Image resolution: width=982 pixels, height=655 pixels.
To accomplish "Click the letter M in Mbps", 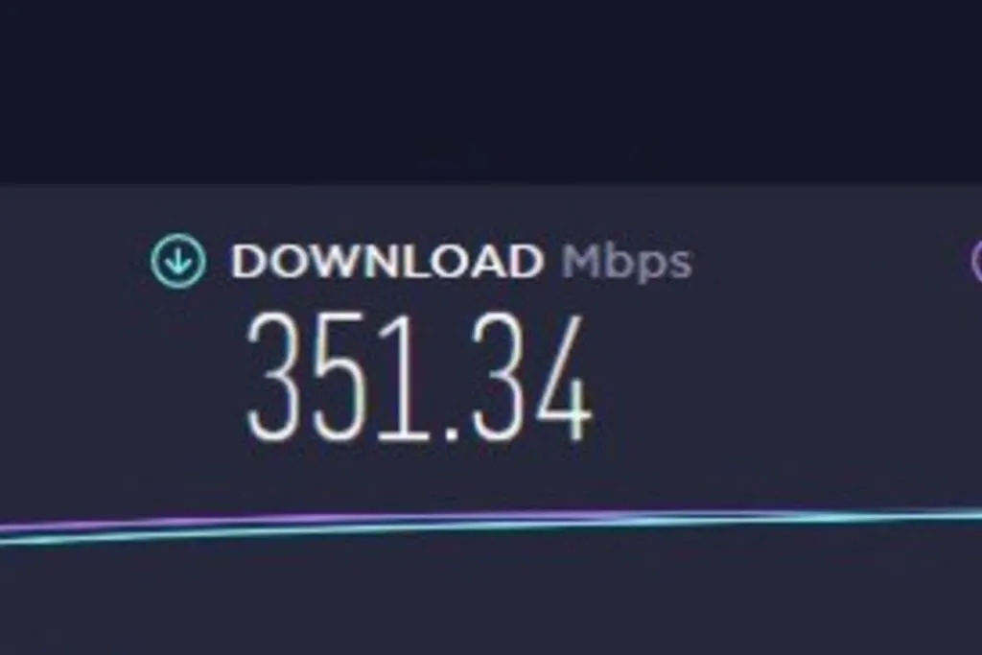I will point(581,261).
